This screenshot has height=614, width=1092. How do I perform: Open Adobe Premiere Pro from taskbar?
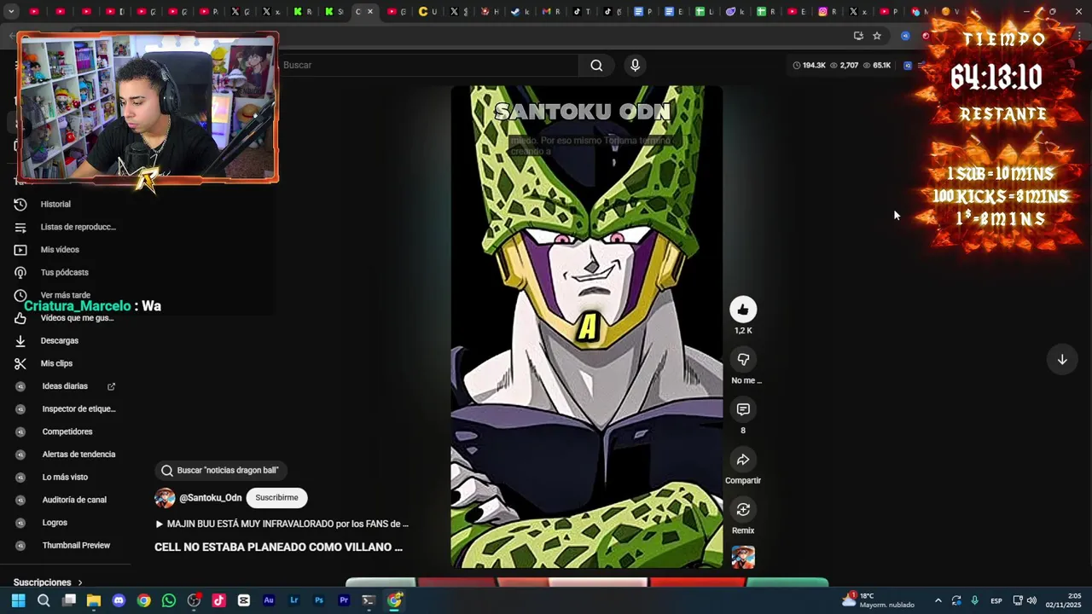point(344,600)
